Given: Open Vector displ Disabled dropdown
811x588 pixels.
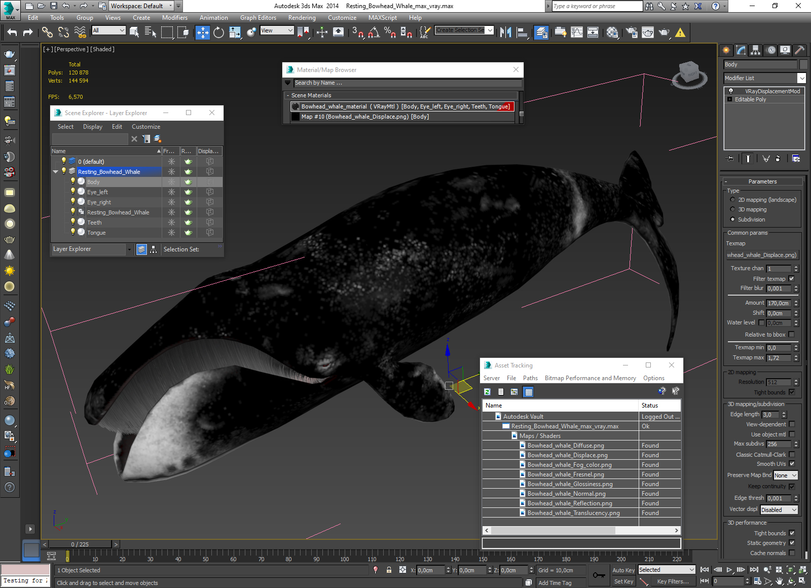Looking at the screenshot, I should (779, 510).
